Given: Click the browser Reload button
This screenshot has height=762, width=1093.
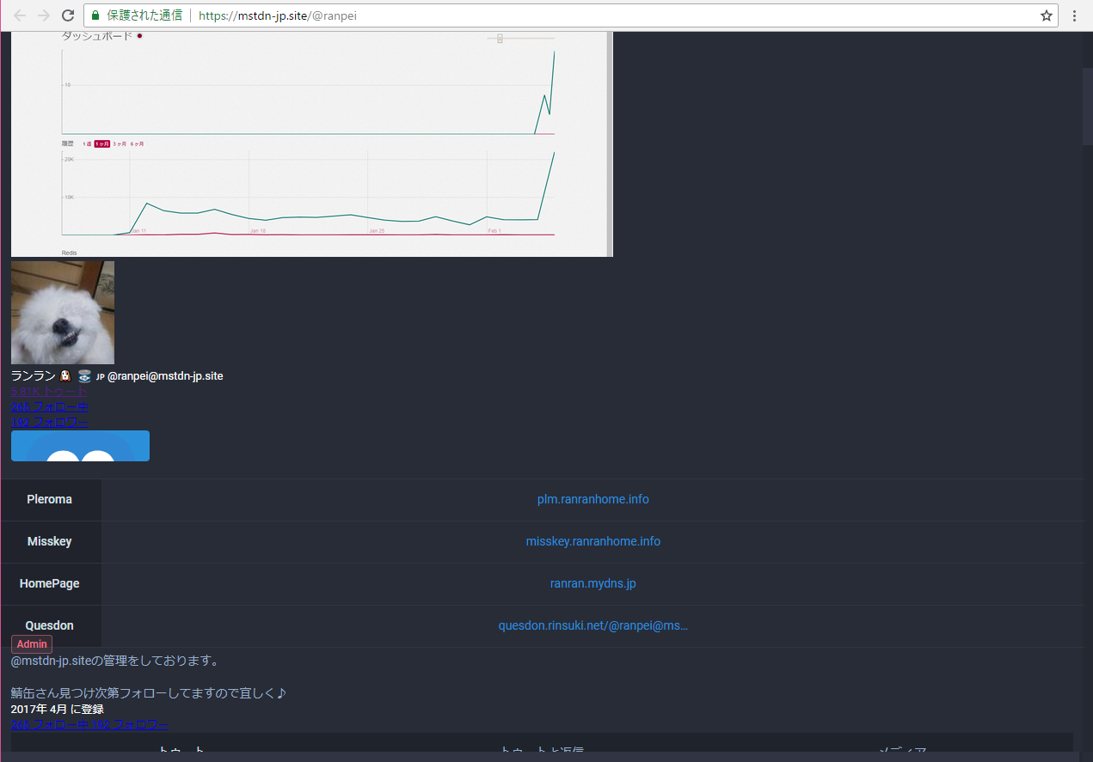Looking at the screenshot, I should [68, 15].
